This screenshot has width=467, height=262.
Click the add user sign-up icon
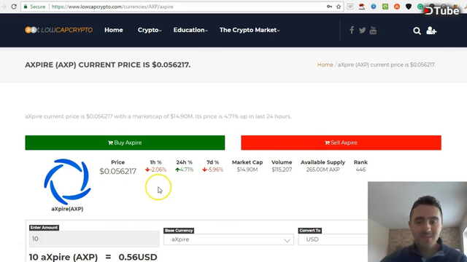pyautogui.click(x=431, y=31)
